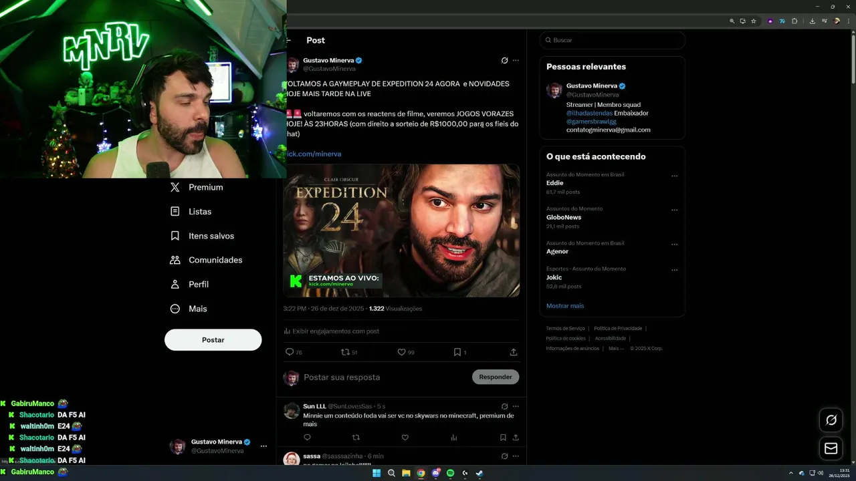This screenshot has width=856, height=481.
Task: Click the Grok icon on sassa's reply
Action: [x=504, y=456]
